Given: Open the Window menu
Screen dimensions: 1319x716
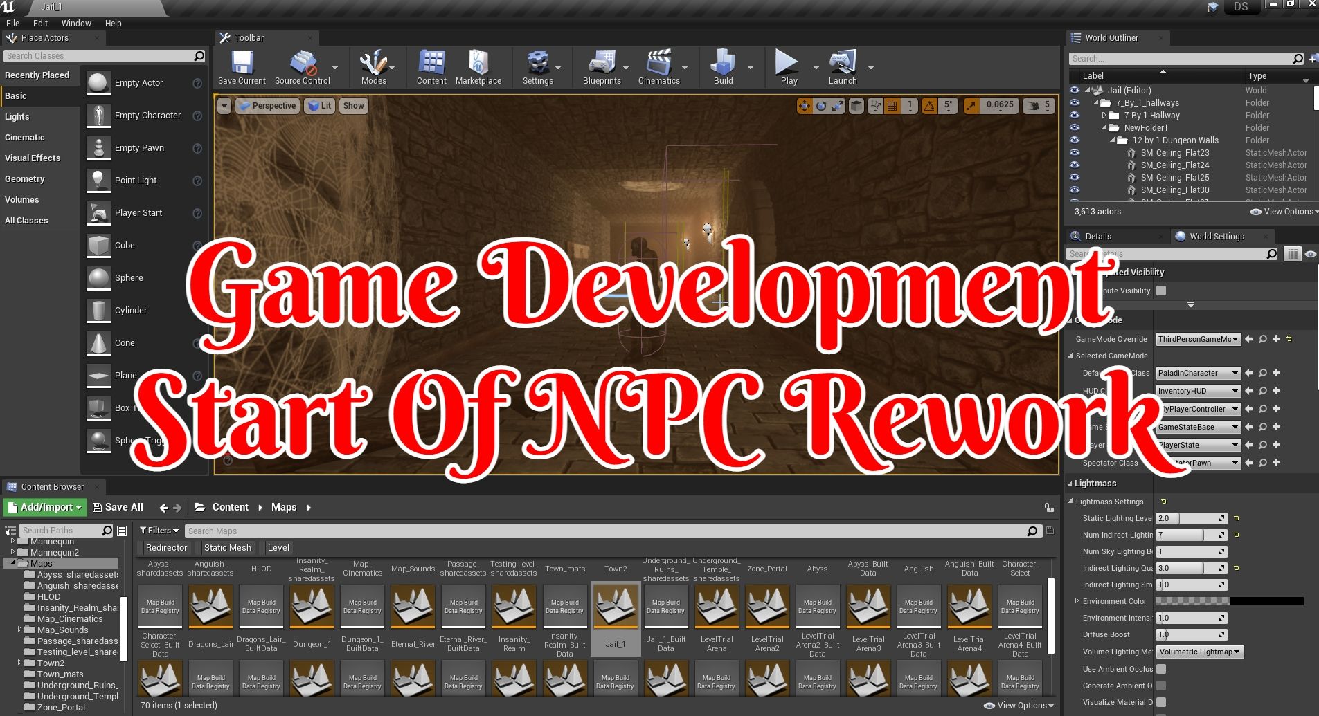Looking at the screenshot, I should point(76,23).
